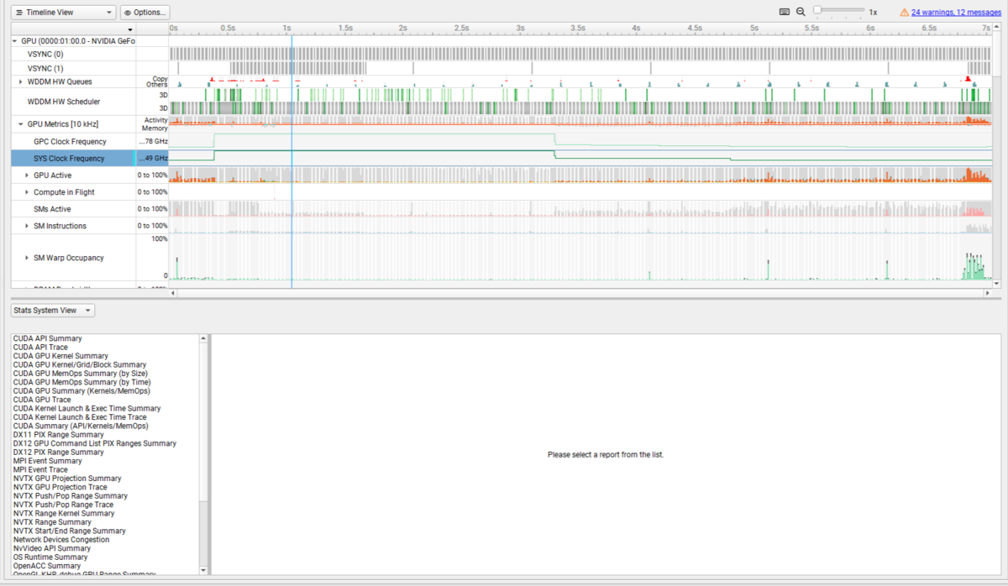Select OS Runtime Summary report
This screenshot has width=1008, height=586.
[x=50, y=557]
